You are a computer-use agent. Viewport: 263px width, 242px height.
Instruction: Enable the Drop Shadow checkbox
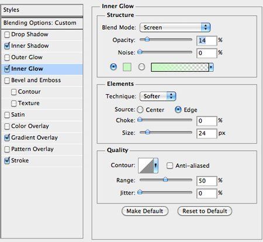(7, 34)
